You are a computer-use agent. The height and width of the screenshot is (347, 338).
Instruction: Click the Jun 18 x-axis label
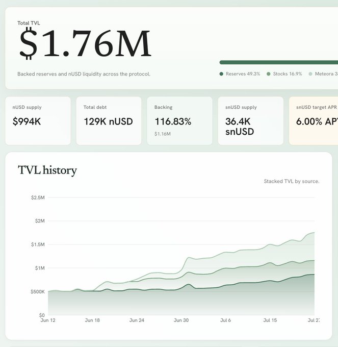point(92,320)
